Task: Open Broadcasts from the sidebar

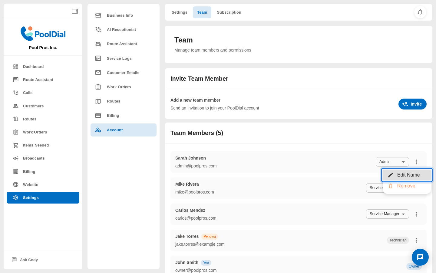Action: (x=34, y=158)
